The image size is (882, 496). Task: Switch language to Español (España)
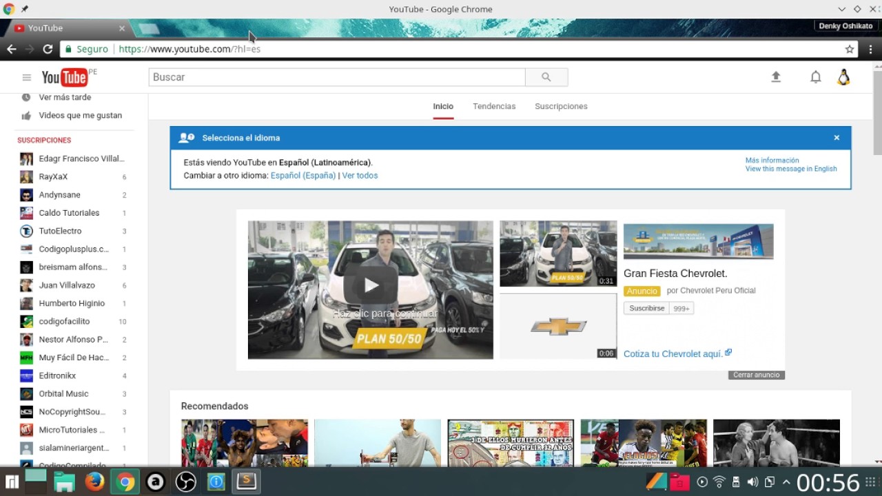coord(303,176)
